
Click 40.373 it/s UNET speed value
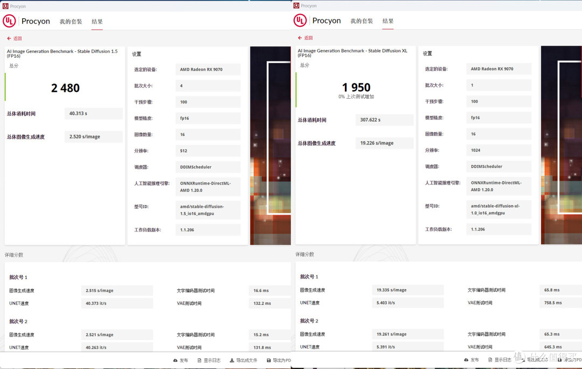[117, 303]
